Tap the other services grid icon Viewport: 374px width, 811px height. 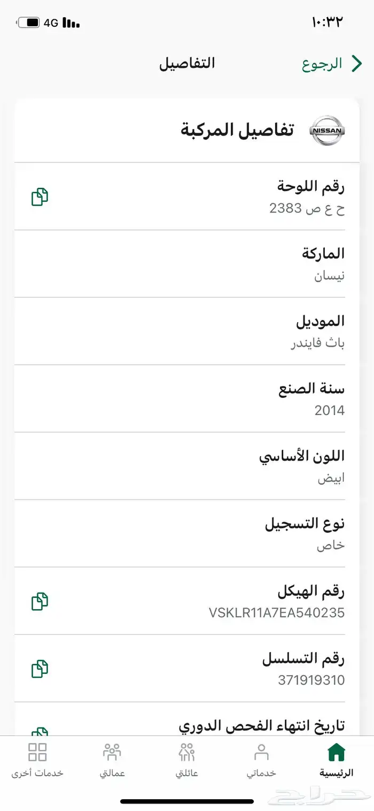pyautogui.click(x=37, y=752)
